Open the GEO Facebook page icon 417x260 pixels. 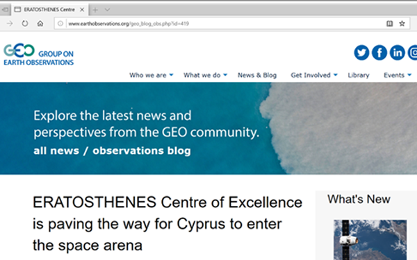pyautogui.click(x=379, y=53)
